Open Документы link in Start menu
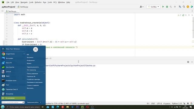Screen dimensions: 194x109 30,58
